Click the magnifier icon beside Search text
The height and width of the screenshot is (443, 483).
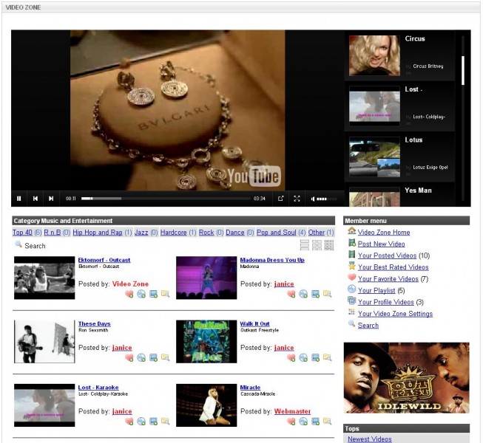pyautogui.click(x=18, y=244)
